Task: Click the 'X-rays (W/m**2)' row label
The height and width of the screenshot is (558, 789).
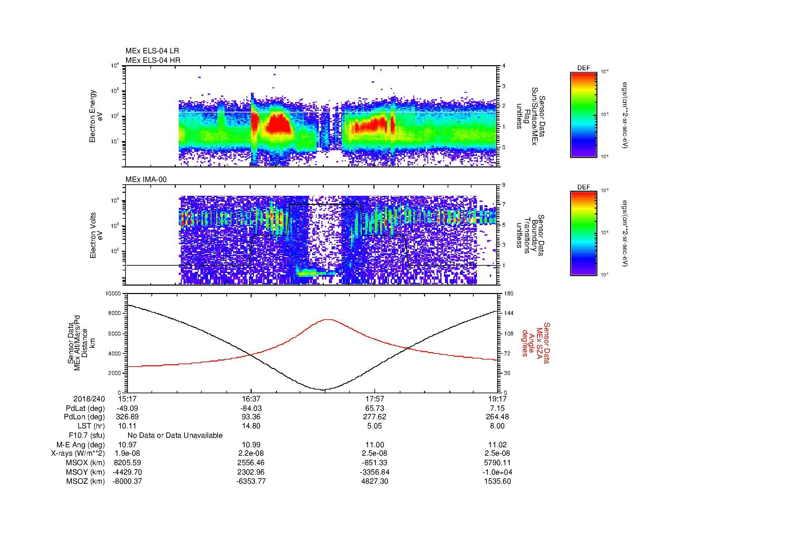Action: 78,453
